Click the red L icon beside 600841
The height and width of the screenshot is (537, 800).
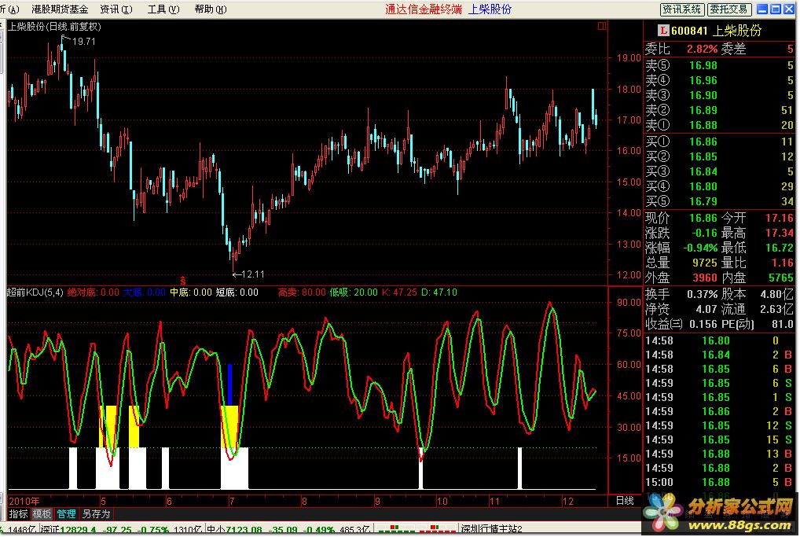pyautogui.click(x=662, y=31)
